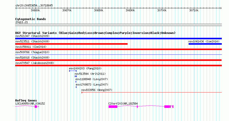Click the DGV Structural Variants track title
The image size is (229, 121).
pos(95,33)
